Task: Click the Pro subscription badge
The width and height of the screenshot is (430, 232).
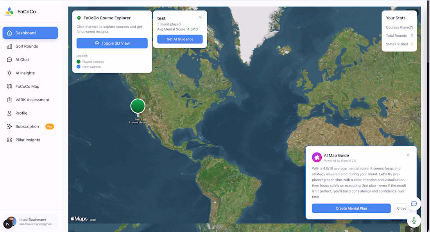Action: 50,127
